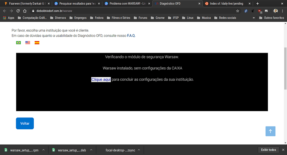Open the Outros favoritos folder

pos(272,18)
